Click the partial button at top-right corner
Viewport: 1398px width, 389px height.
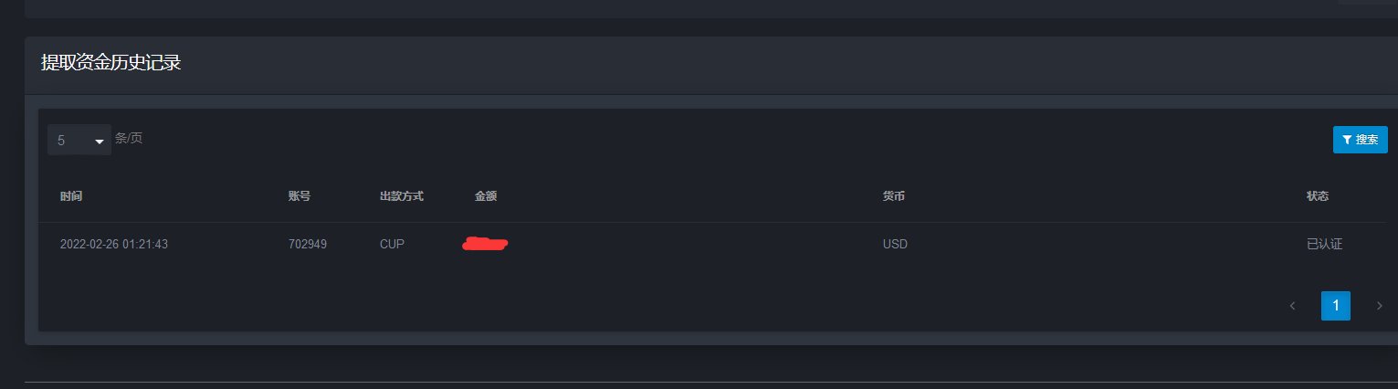coord(1367,2)
